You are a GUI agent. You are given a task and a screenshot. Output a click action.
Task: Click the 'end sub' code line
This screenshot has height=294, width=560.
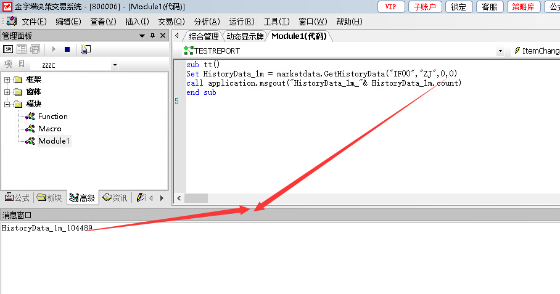pyautogui.click(x=201, y=92)
